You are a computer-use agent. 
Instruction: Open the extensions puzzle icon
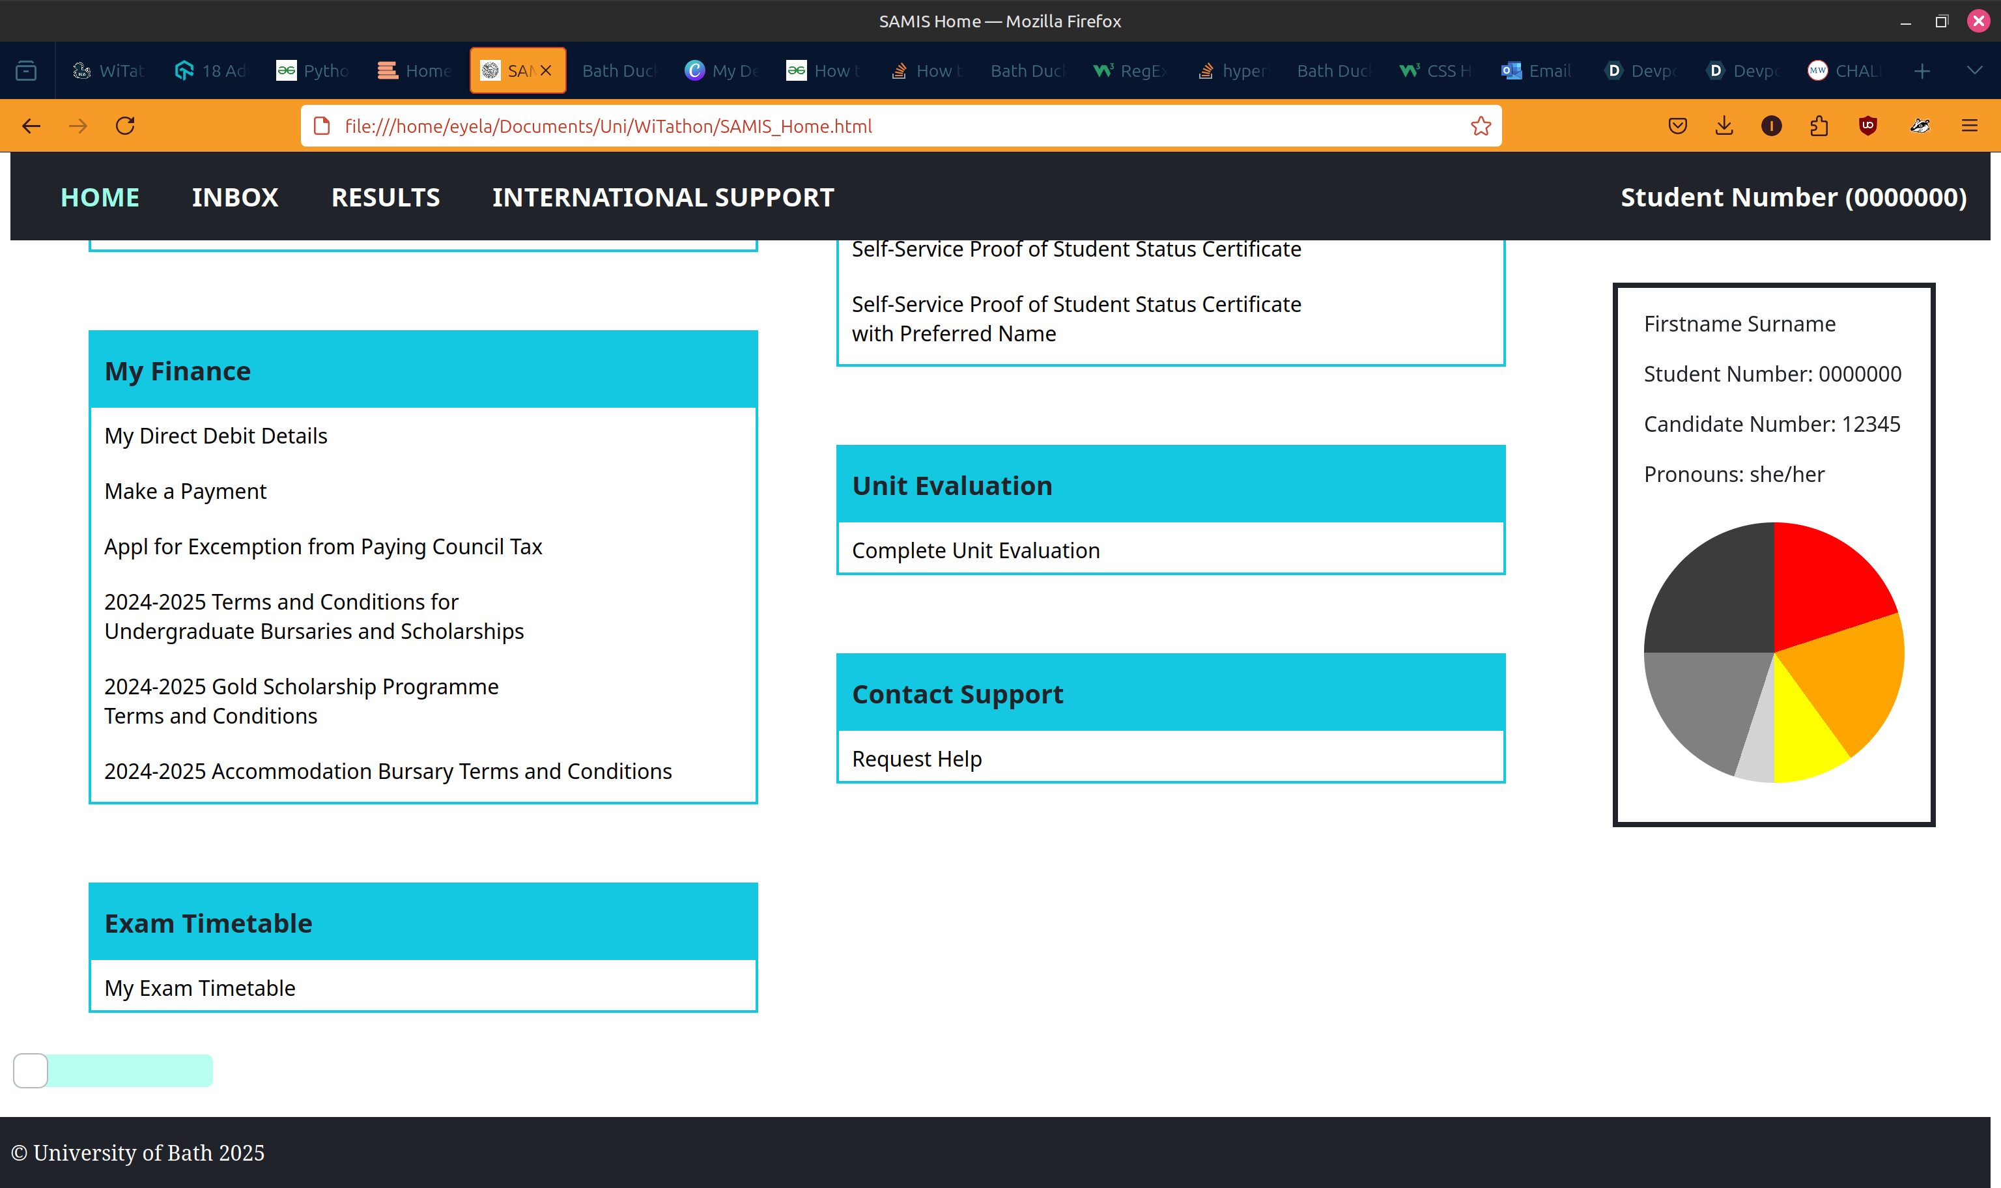(x=1819, y=126)
